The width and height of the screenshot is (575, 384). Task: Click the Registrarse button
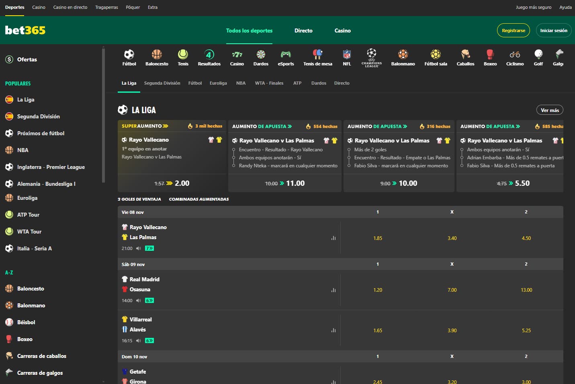tap(513, 30)
